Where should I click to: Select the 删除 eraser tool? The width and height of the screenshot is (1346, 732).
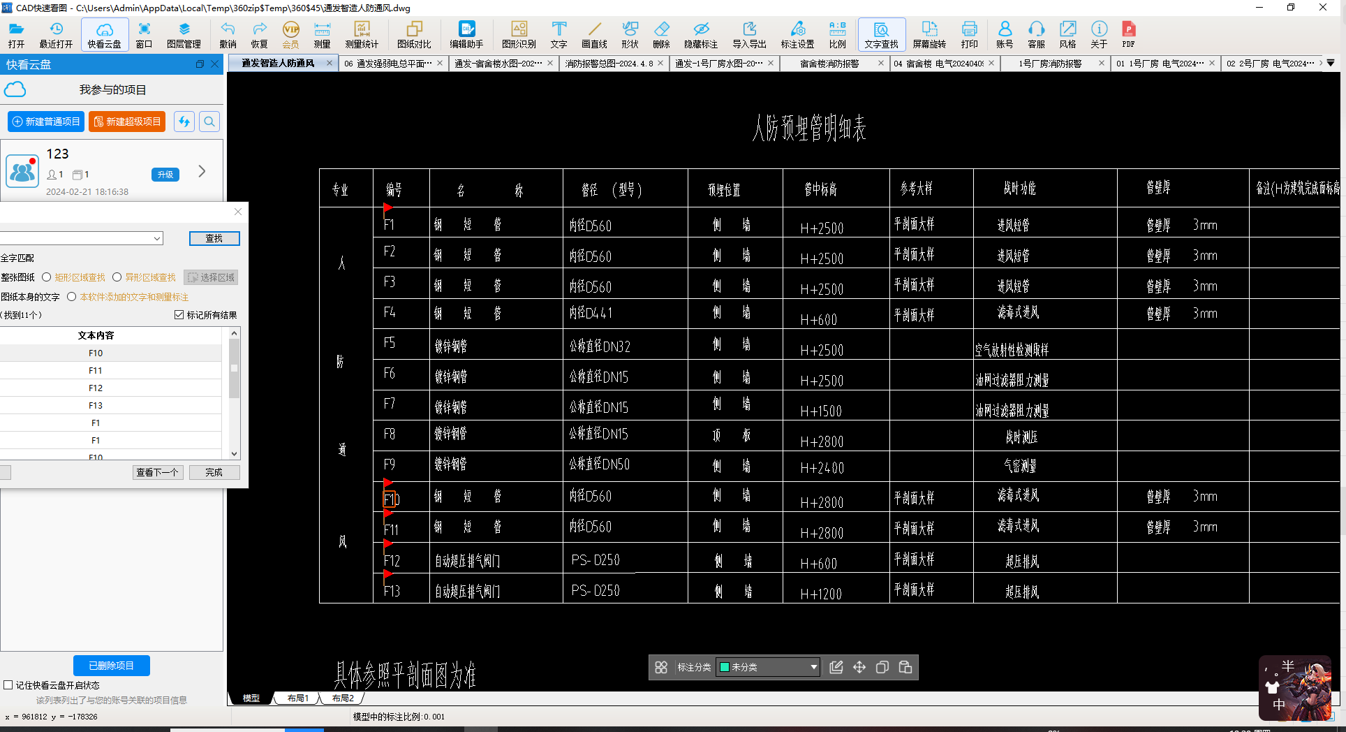661,34
